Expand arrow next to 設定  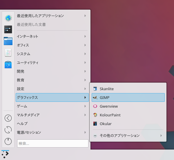pyautogui.click(x=85, y=89)
